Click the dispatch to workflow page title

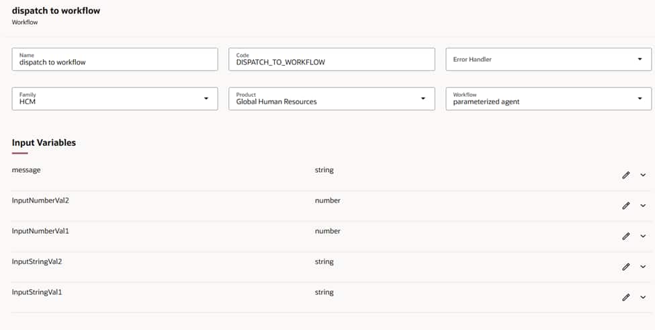pyautogui.click(x=56, y=11)
